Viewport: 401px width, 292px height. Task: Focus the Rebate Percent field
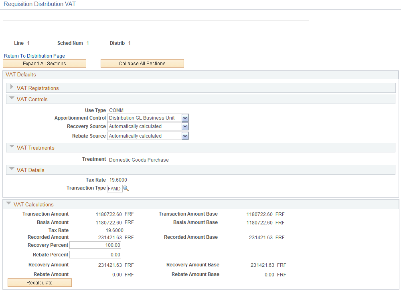(x=95, y=255)
